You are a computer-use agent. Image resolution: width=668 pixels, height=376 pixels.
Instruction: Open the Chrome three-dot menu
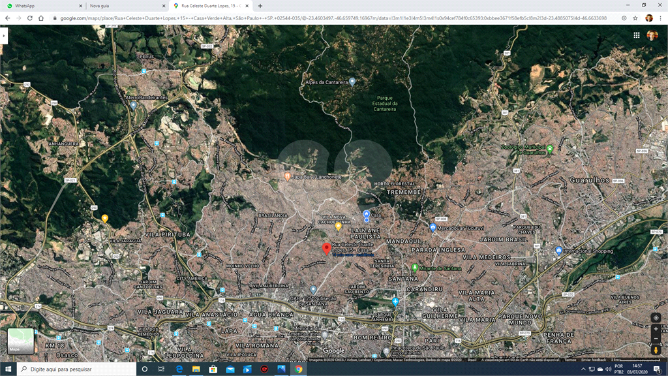pyautogui.click(x=660, y=18)
